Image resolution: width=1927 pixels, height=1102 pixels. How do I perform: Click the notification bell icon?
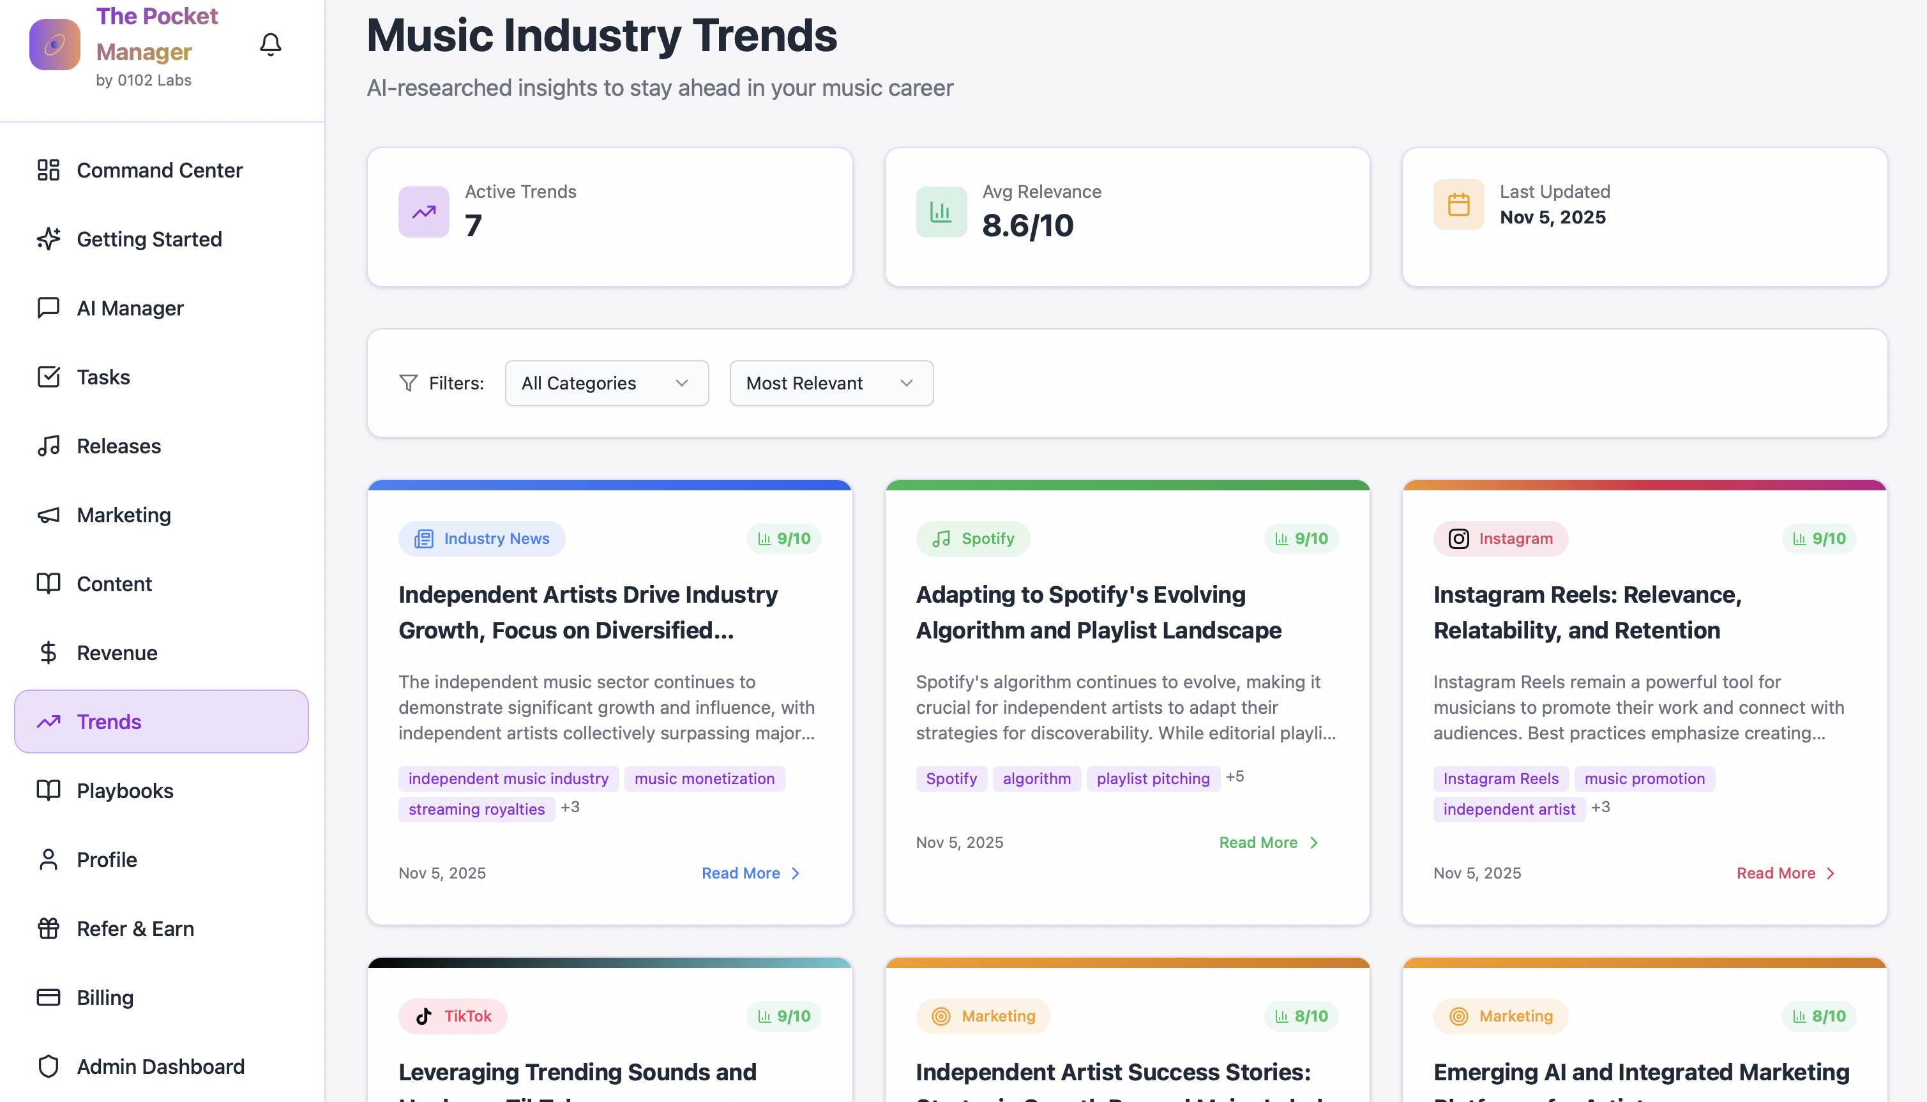[x=270, y=45]
